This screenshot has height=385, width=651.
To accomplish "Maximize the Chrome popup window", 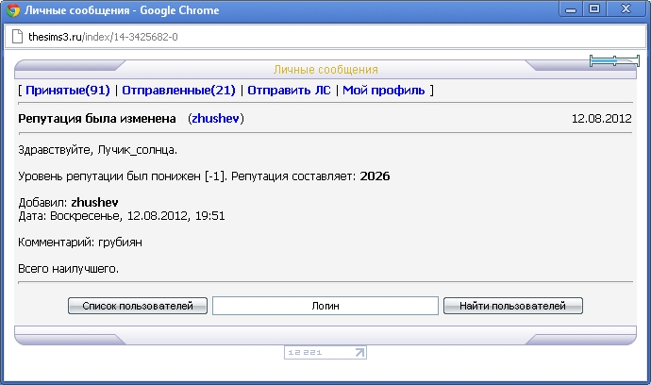I will (x=594, y=9).
